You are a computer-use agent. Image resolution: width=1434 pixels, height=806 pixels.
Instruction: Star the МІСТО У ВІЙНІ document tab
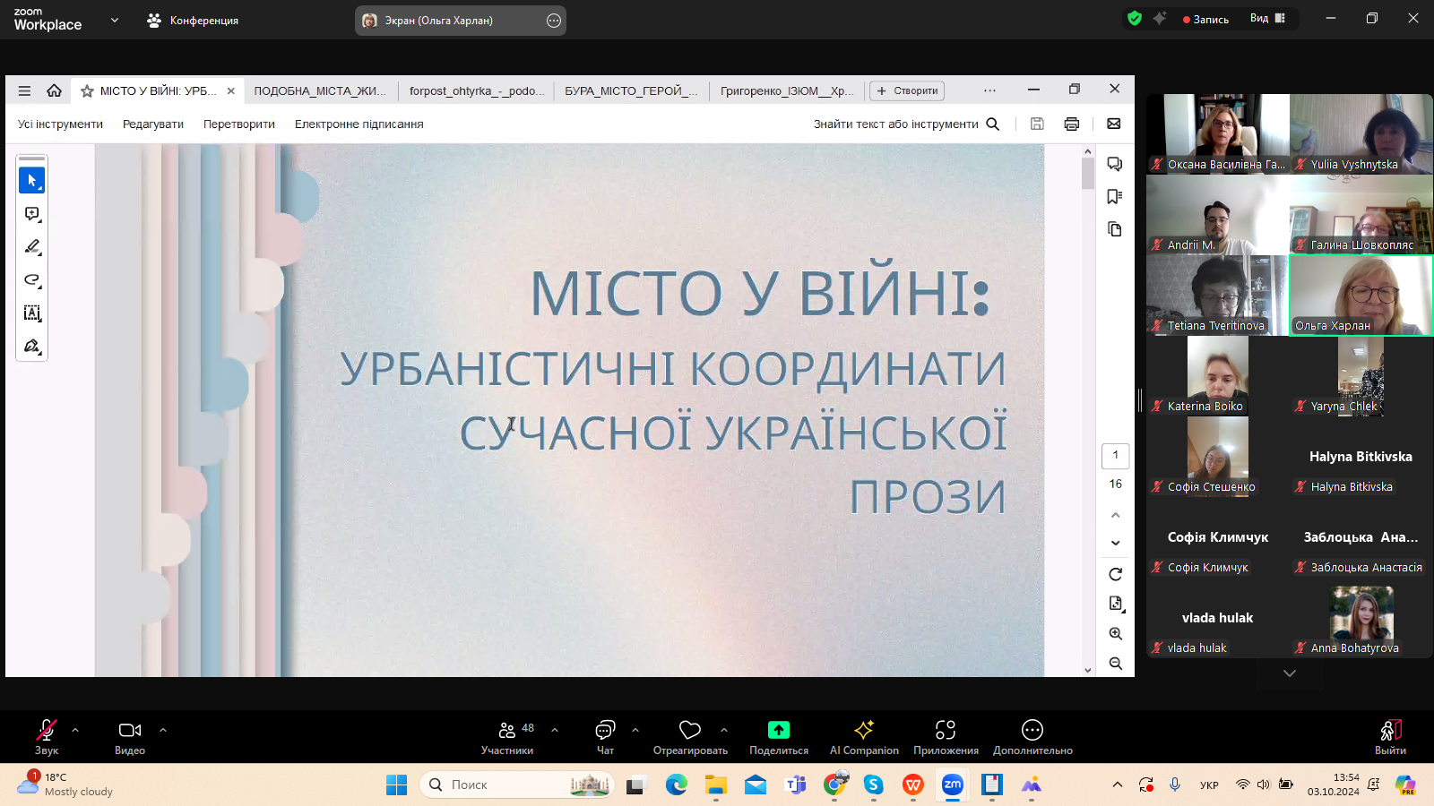pyautogui.click(x=87, y=91)
